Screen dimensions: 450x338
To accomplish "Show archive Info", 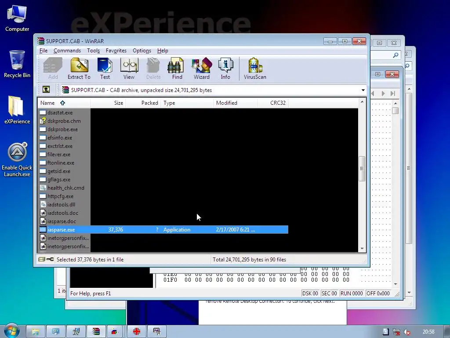I will tap(225, 68).
